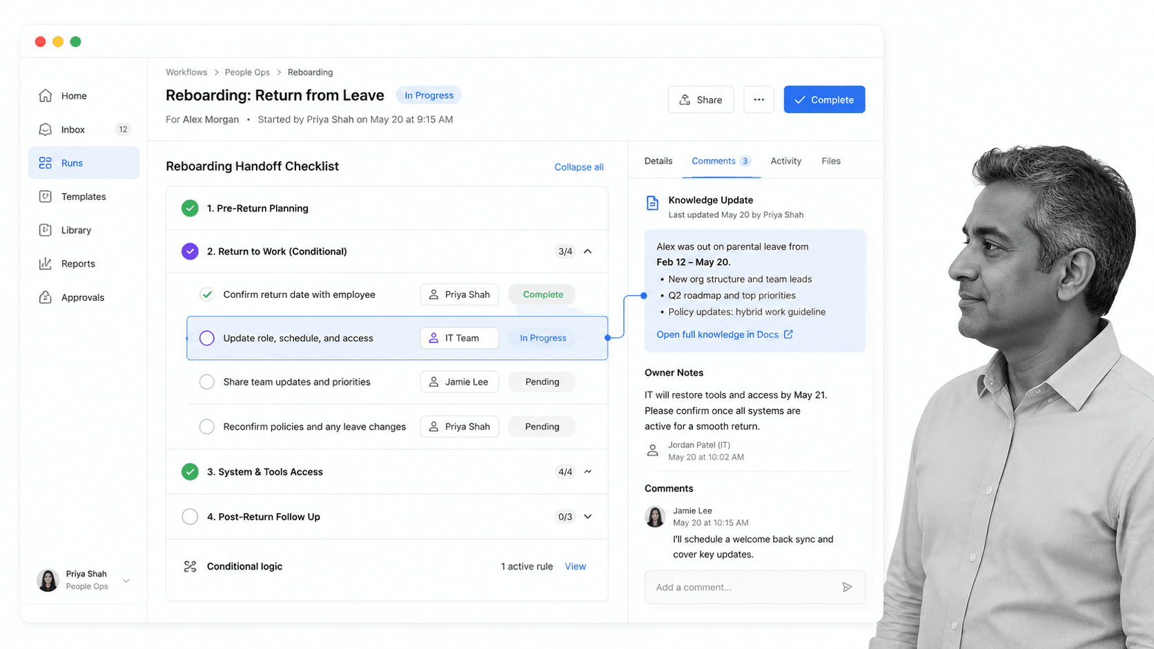Open the Priya Shah account dropdown
Image resolution: width=1154 pixels, height=649 pixels.
pyautogui.click(x=126, y=581)
